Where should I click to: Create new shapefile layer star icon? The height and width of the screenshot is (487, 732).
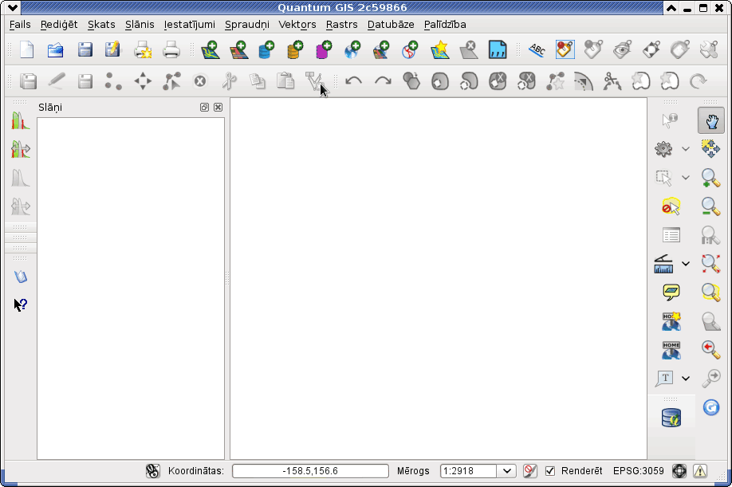440,49
